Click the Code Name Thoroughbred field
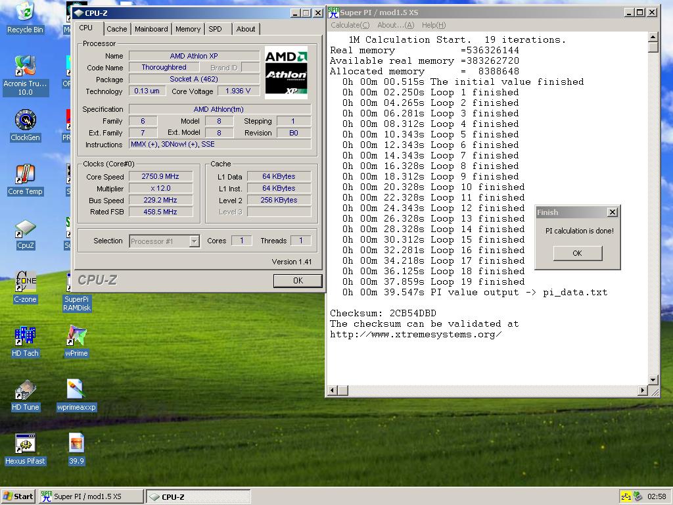The height and width of the screenshot is (505, 673). coord(164,68)
